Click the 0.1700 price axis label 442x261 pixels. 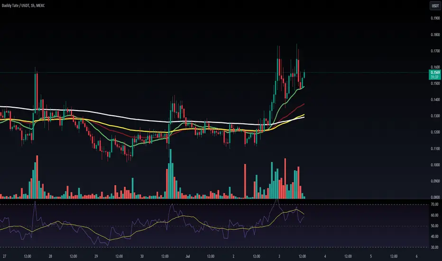[x=435, y=51]
